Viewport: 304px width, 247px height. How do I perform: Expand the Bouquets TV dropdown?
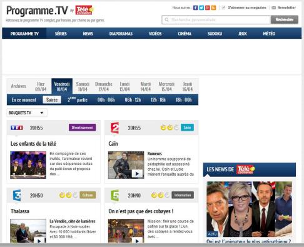pyautogui.click(x=27, y=113)
